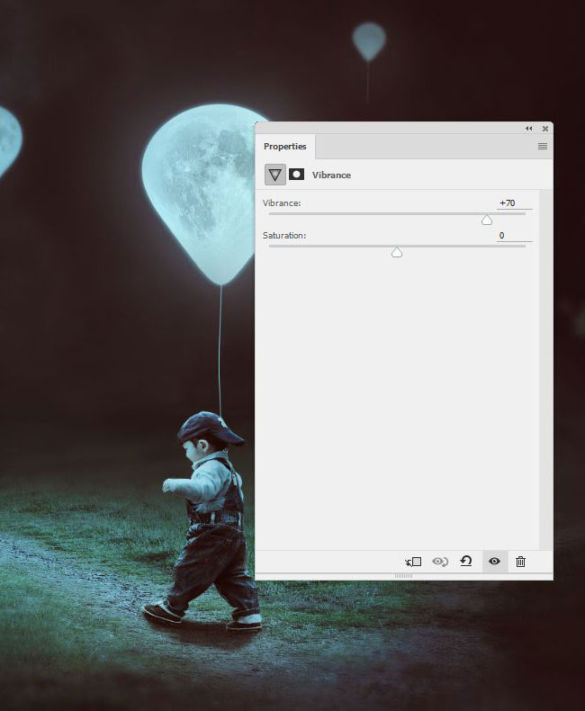
Task: Click the Vibrance adjustment icon
Action: click(x=275, y=175)
